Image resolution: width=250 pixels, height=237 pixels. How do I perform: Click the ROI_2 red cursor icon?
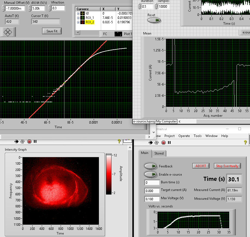click(x=83, y=22)
